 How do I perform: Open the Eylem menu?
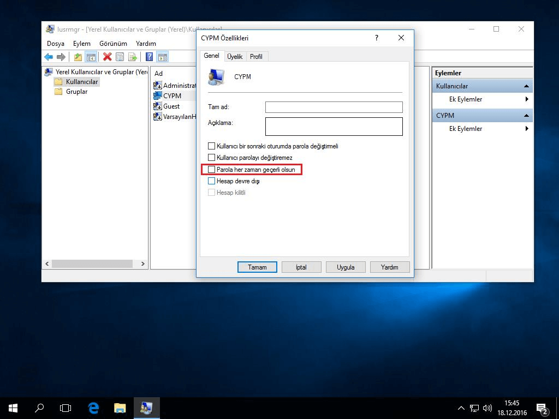[82, 43]
